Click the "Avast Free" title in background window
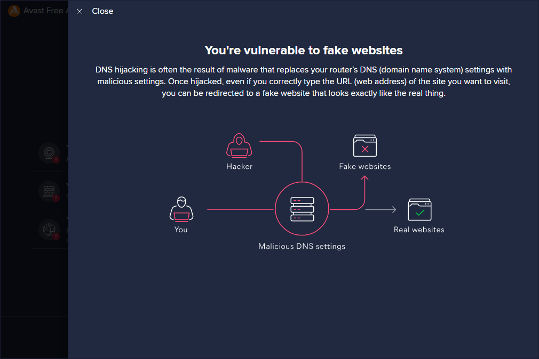539x359 pixels. point(45,11)
